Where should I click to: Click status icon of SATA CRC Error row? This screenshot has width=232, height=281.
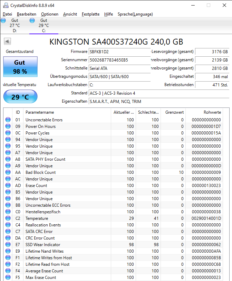pos(8,231)
